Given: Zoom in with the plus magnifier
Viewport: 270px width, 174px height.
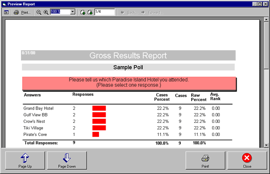Looking at the screenshot, I should (46, 12).
